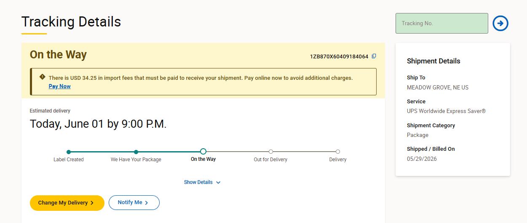Screen dimensions: 527x223
Task: Copy tracking number with the copy icon
Action: click(x=374, y=56)
